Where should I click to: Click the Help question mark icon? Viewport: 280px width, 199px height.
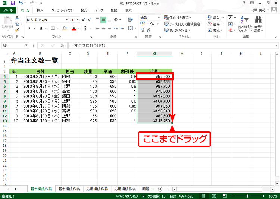click(244, 3)
